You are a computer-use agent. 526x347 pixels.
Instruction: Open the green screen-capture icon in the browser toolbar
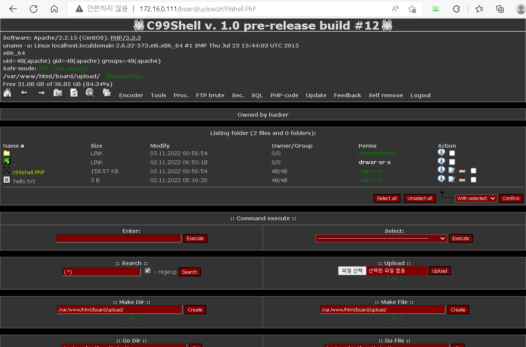click(436, 9)
